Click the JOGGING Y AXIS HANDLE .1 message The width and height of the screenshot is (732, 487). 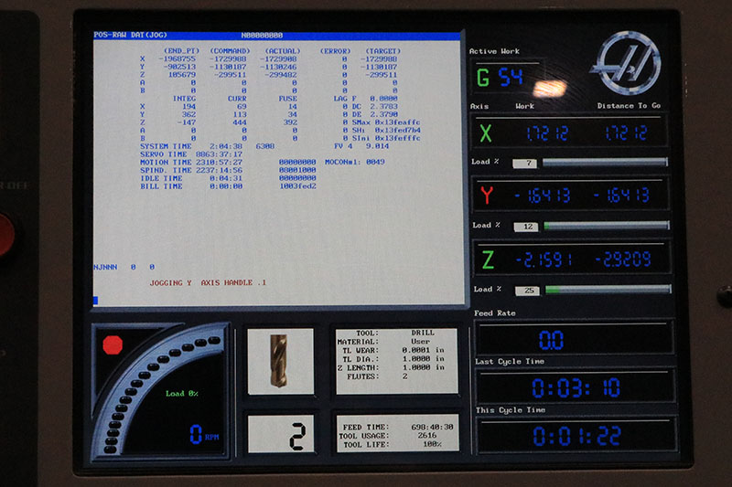pyautogui.click(x=208, y=282)
